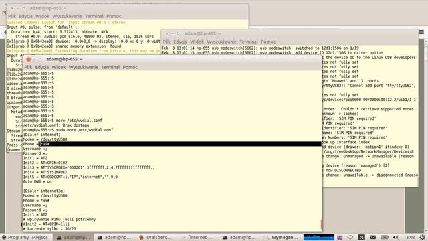
Task: Open the Wyszukiwanie menu in the front terminal
Action: [84, 67]
